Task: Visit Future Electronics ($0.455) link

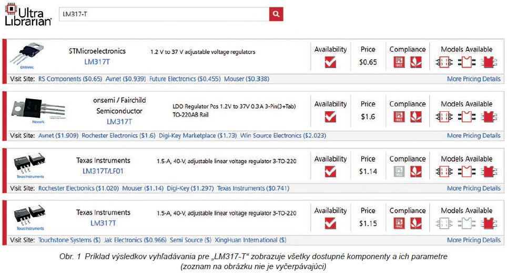Action: coord(185,79)
